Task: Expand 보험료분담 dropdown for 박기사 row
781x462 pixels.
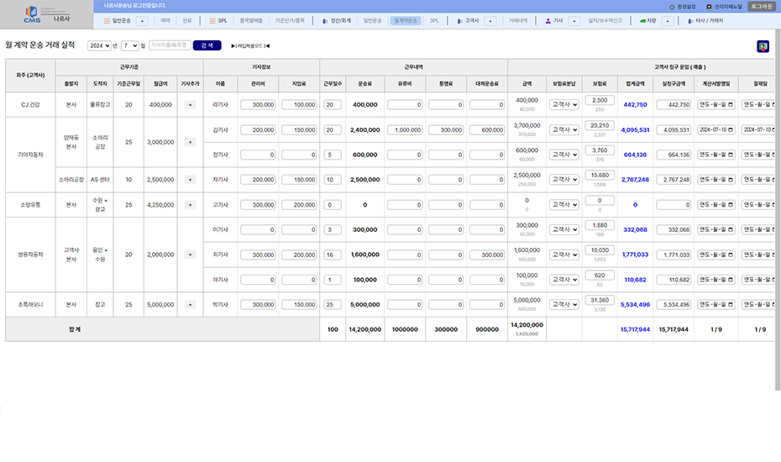Action: (563, 305)
